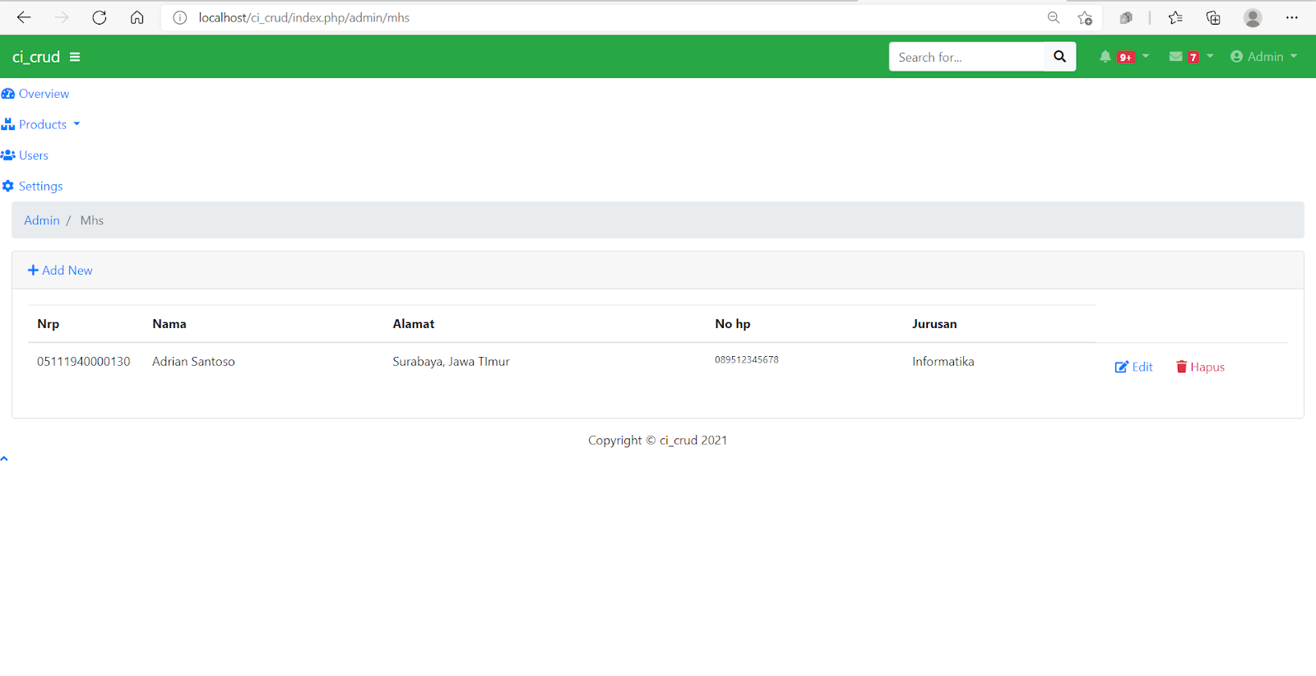This screenshot has height=676, width=1316.
Task: Click the scroll-to-top chevron
Action: pyautogui.click(x=4, y=459)
